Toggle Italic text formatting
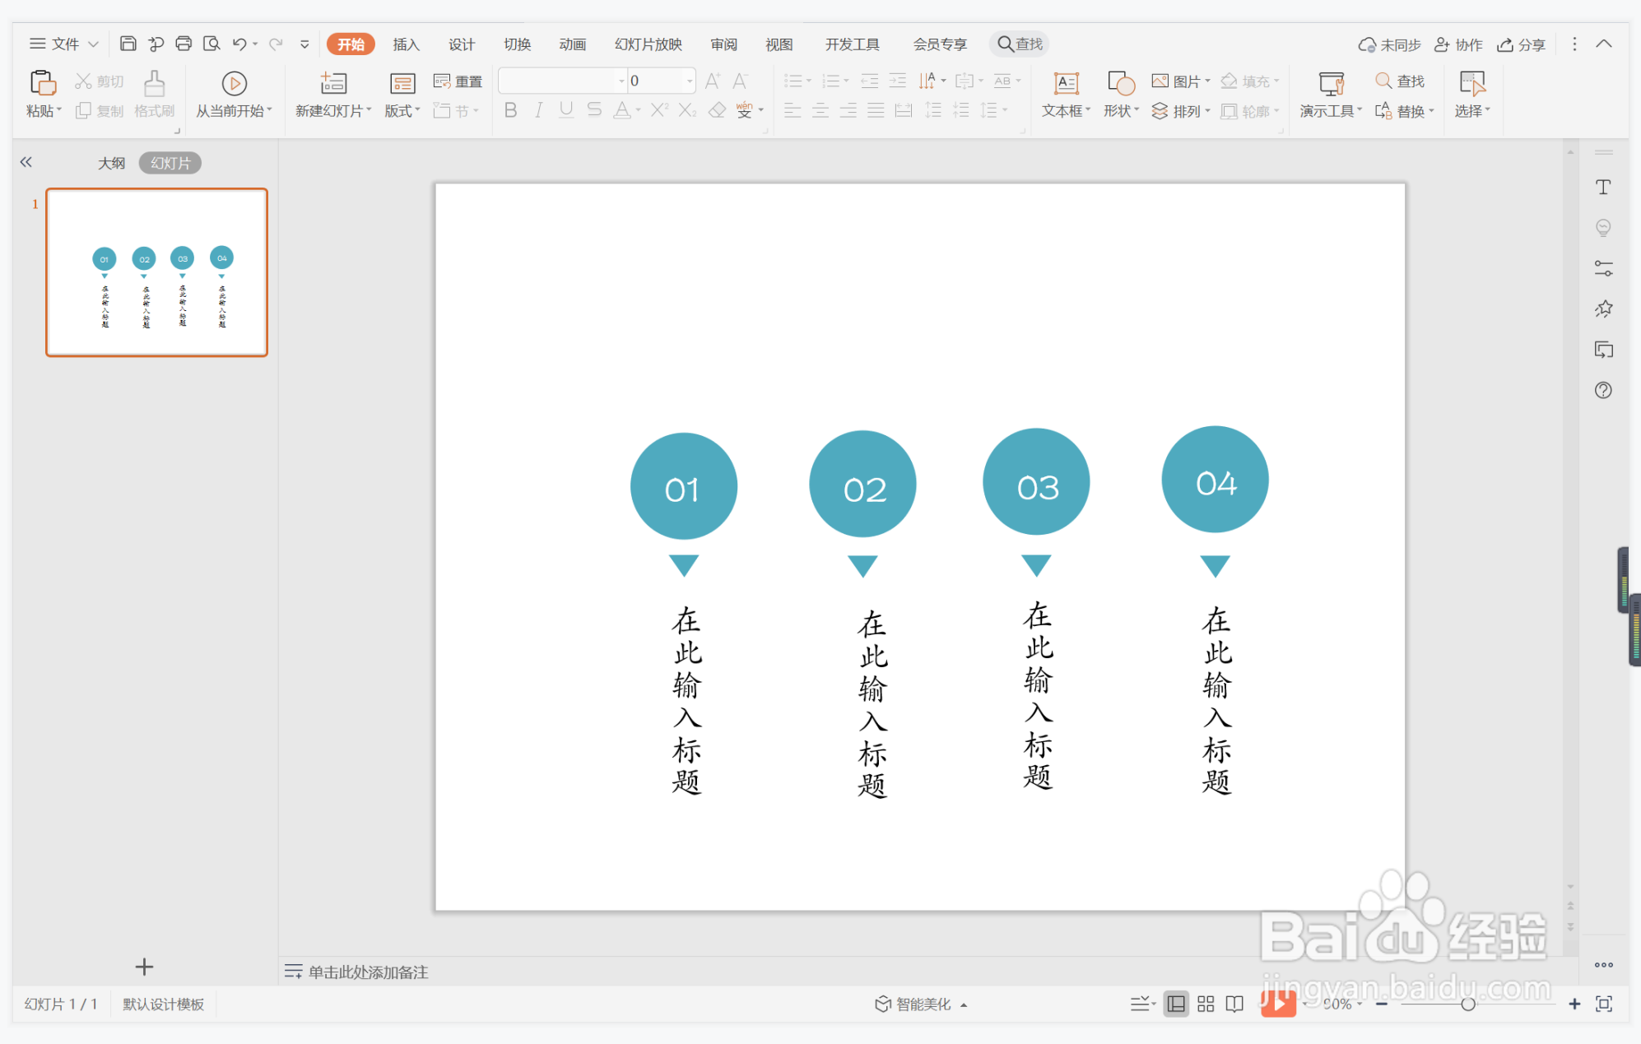The width and height of the screenshot is (1641, 1044). point(538,110)
